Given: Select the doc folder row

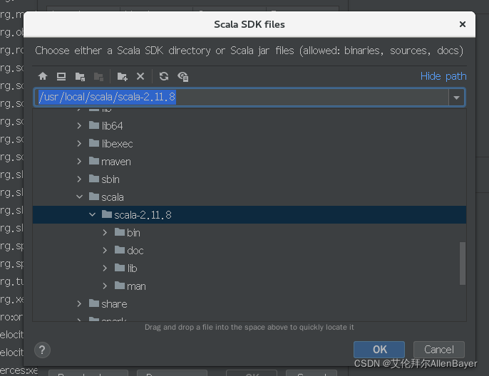Looking at the screenshot, I should [x=249, y=251].
